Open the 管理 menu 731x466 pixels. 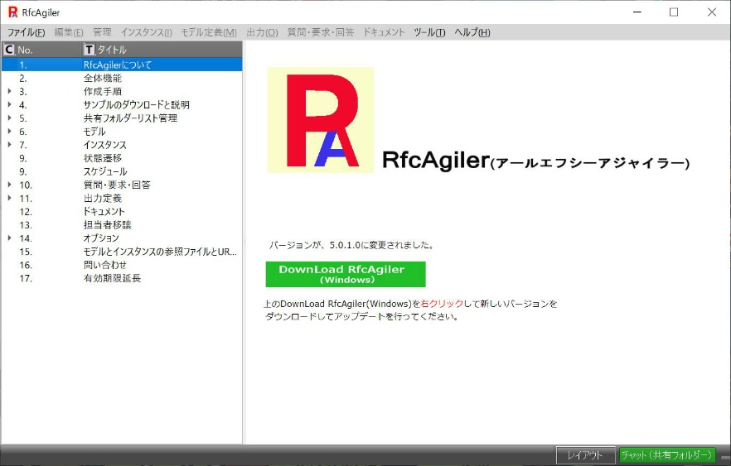pyautogui.click(x=102, y=32)
